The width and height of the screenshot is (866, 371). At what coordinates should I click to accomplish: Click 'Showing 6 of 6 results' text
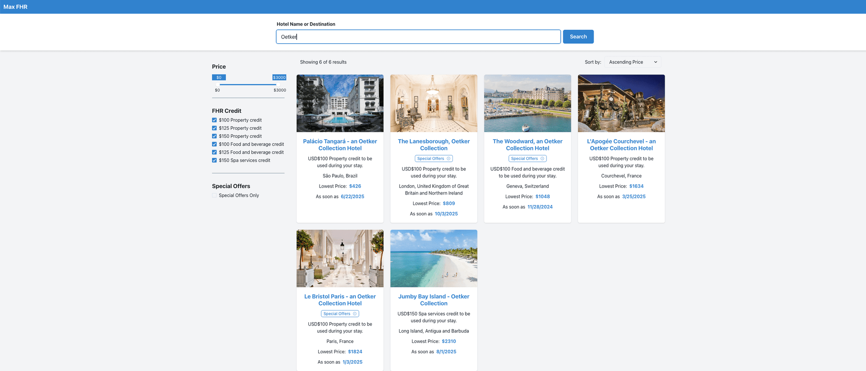(x=323, y=62)
